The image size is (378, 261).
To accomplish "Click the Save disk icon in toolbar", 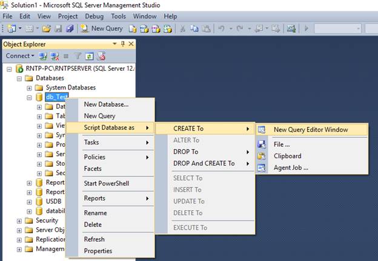I will coord(58,28).
